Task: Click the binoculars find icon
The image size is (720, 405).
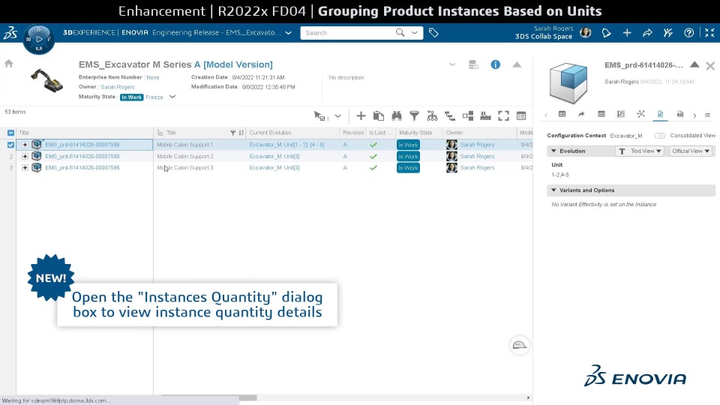Action: tap(397, 116)
